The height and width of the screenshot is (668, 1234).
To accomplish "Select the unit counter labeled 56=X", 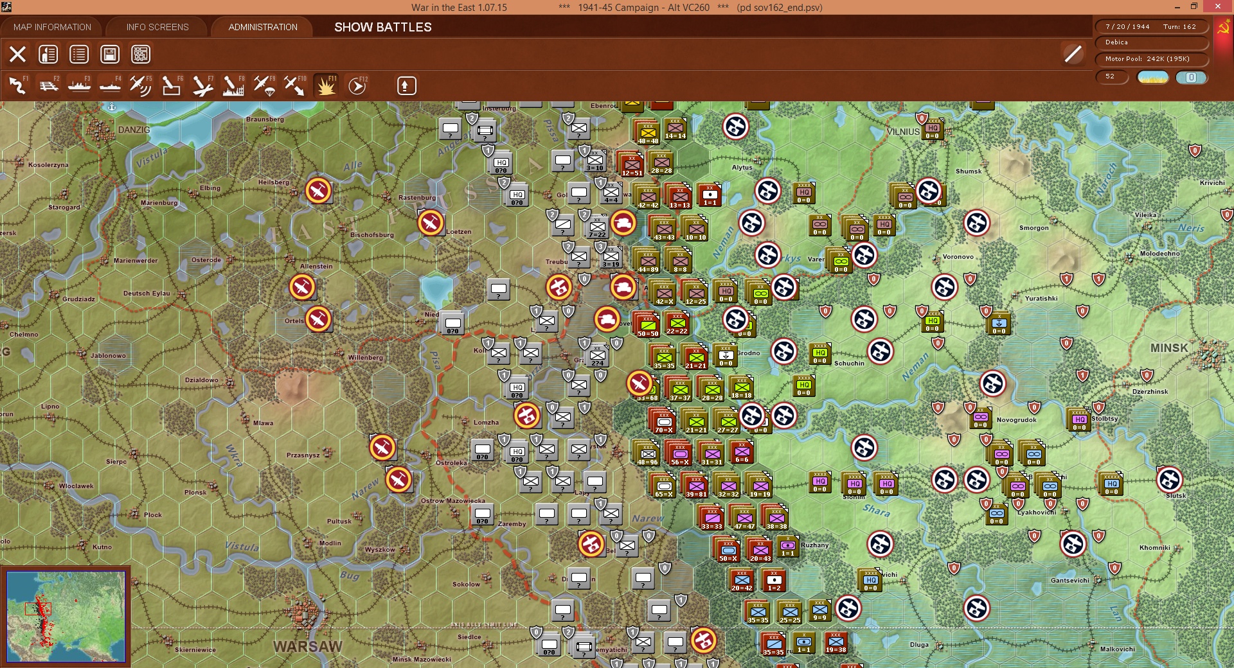I will click(x=679, y=453).
